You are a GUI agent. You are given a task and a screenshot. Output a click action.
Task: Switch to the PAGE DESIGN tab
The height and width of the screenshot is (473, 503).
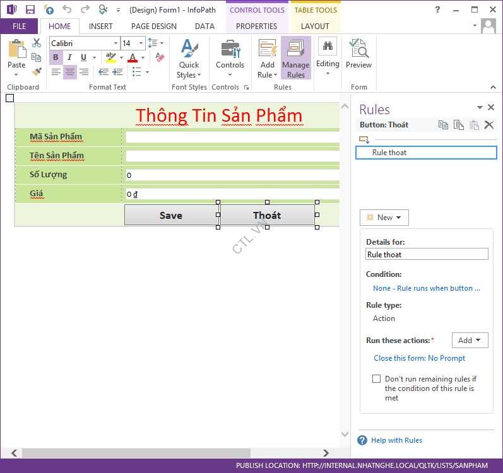[x=154, y=26]
